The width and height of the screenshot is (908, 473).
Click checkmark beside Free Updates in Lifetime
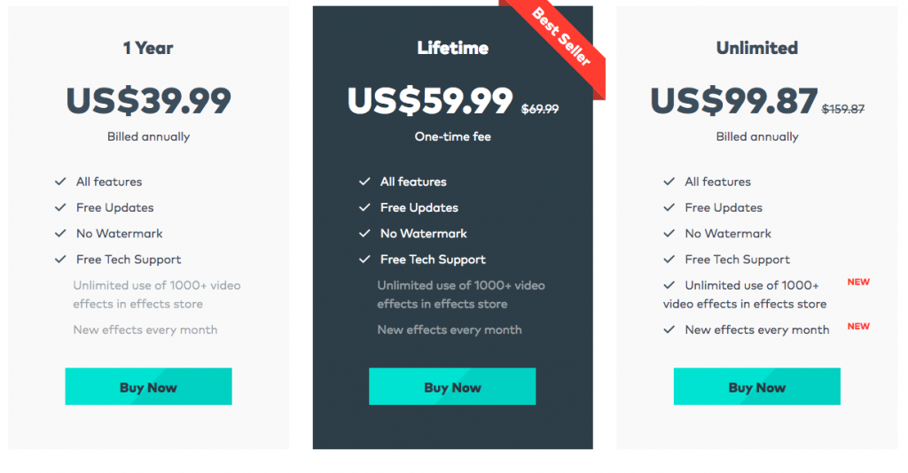pyautogui.click(x=364, y=207)
